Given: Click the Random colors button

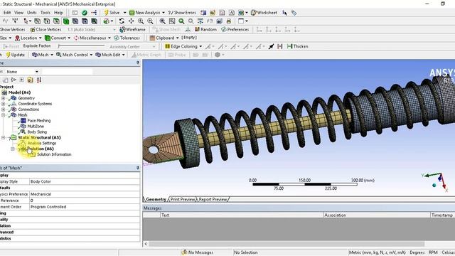Looking at the screenshot, I should pos(205,29).
